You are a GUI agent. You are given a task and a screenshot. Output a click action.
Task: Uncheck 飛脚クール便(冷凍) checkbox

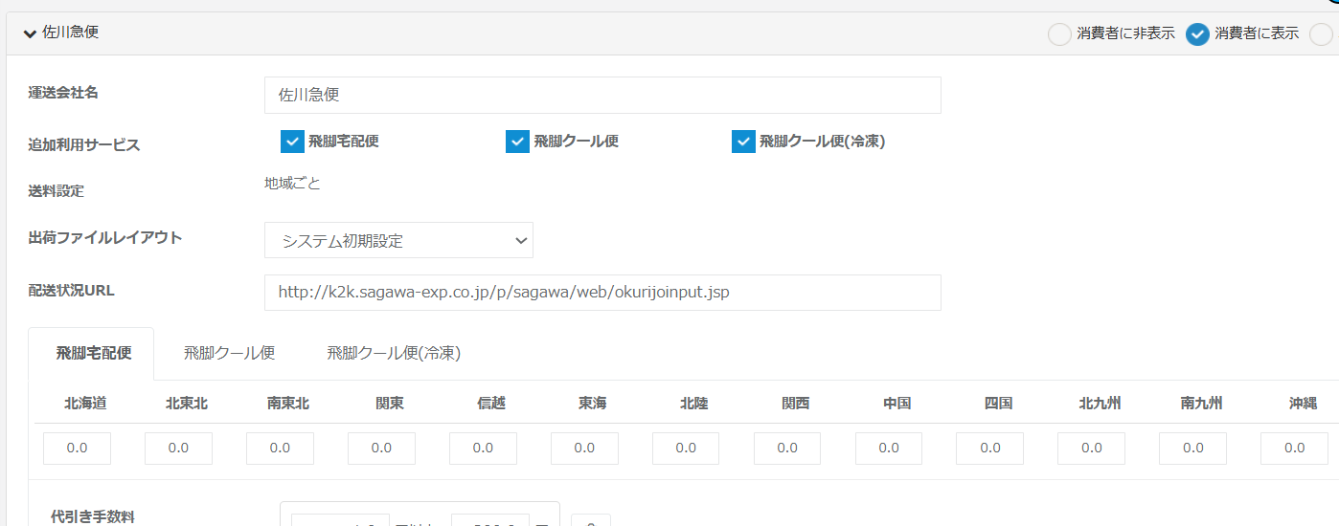click(x=743, y=142)
